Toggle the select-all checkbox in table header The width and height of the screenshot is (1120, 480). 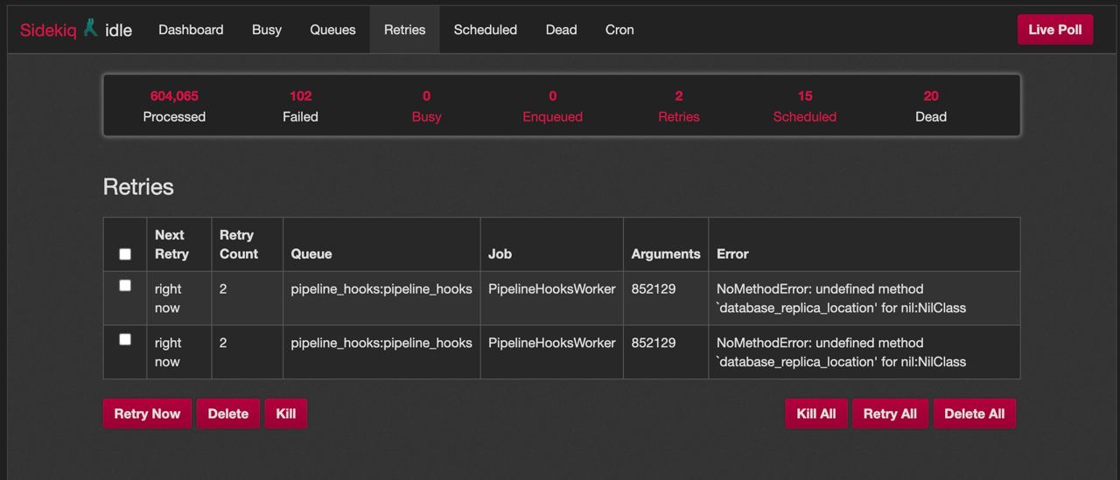click(x=125, y=254)
